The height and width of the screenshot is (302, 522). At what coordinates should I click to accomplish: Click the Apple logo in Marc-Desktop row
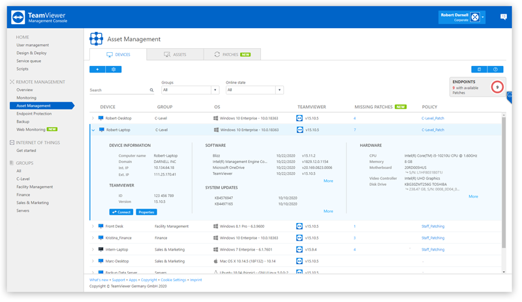(216, 261)
